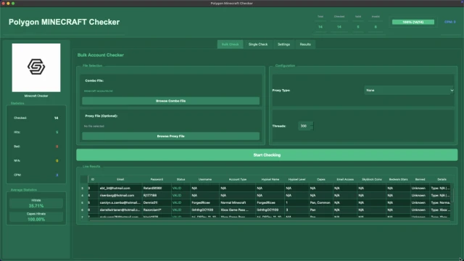The image size is (464, 261).
Task: Click the 100% progress bar
Action: point(413,22)
